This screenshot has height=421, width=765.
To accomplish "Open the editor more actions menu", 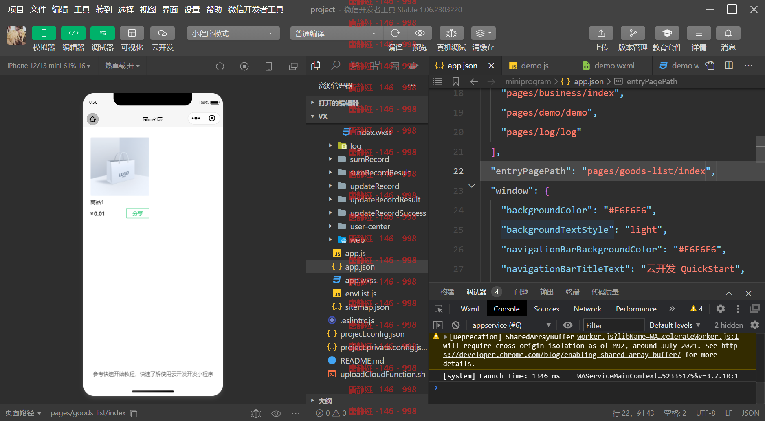I will pyautogui.click(x=748, y=66).
